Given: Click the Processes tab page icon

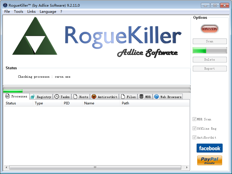Looking at the screenshot, I should [x=7, y=96].
